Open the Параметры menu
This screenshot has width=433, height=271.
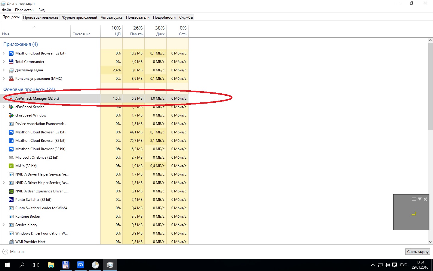(x=25, y=10)
